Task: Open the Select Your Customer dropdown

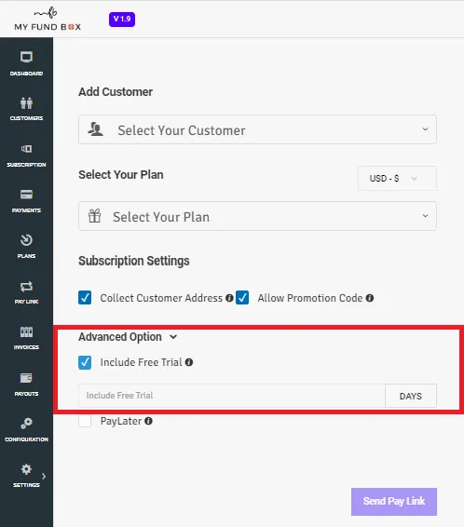Action: point(257,129)
